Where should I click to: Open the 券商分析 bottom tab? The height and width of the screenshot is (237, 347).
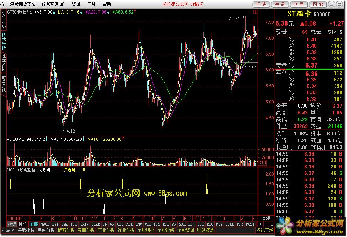pos(86,230)
